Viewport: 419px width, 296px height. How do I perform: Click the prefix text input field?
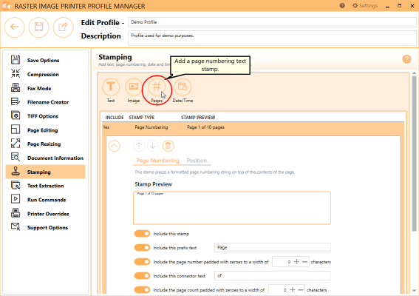273,248
